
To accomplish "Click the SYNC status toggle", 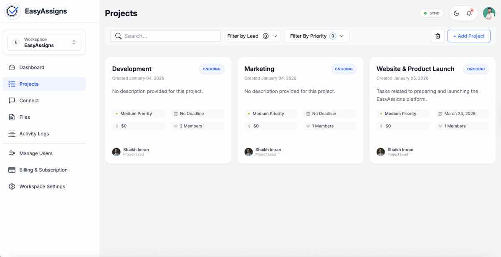I will tap(431, 13).
